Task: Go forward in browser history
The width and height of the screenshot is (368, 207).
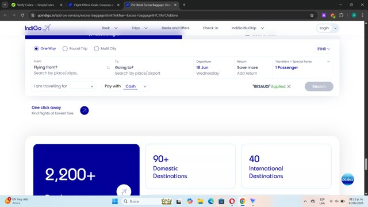Action: coord(14,16)
